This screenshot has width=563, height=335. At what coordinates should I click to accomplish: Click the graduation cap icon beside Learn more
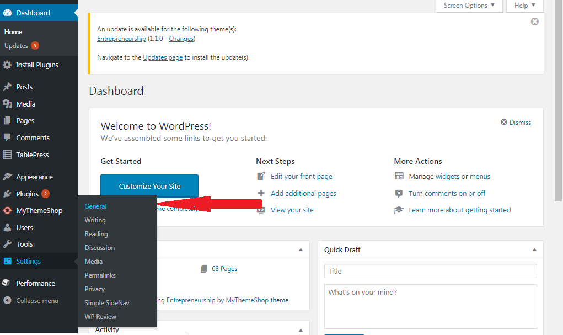pyautogui.click(x=399, y=210)
